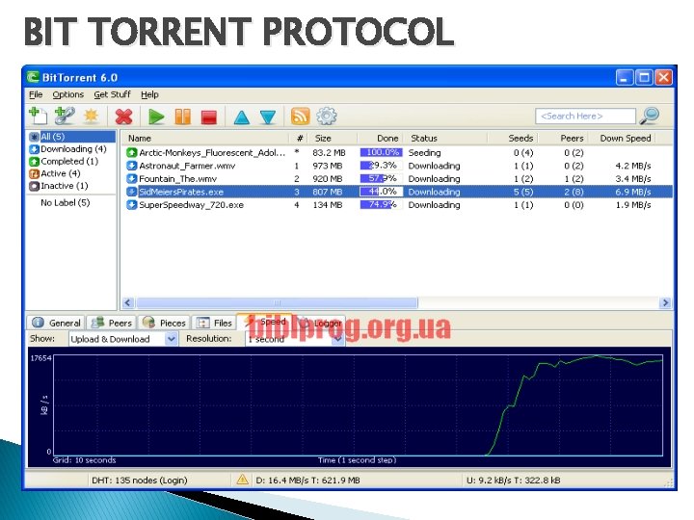
Task: Select SuperSpeedway_720.exe torrent row
Action: [x=397, y=205]
